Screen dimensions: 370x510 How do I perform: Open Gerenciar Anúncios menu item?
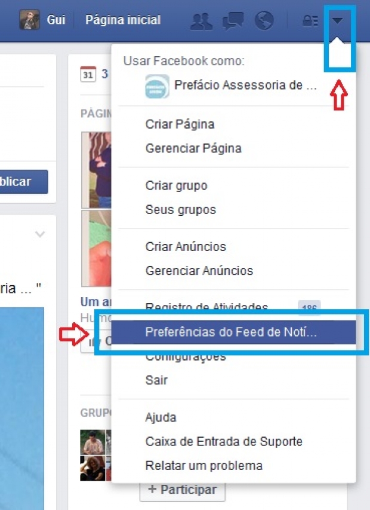199,271
